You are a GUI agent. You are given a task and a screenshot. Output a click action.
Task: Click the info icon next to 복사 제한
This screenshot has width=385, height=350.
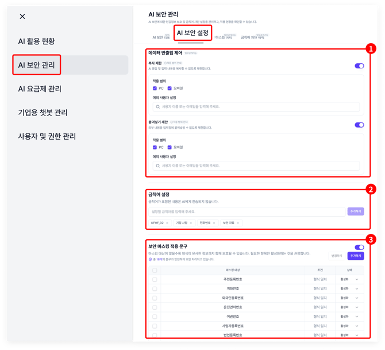(166, 63)
